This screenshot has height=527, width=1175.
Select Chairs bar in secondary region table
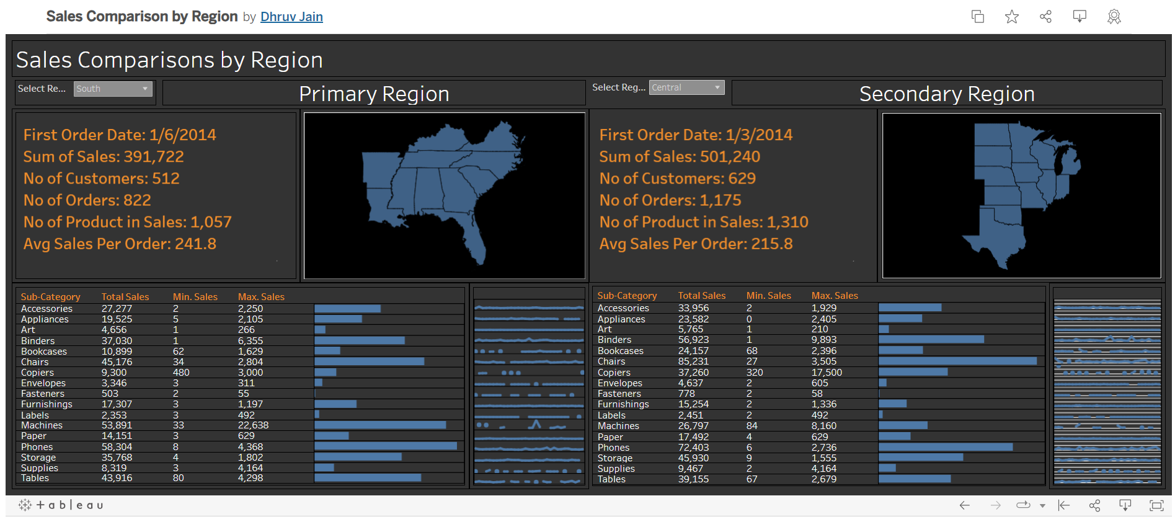(957, 361)
